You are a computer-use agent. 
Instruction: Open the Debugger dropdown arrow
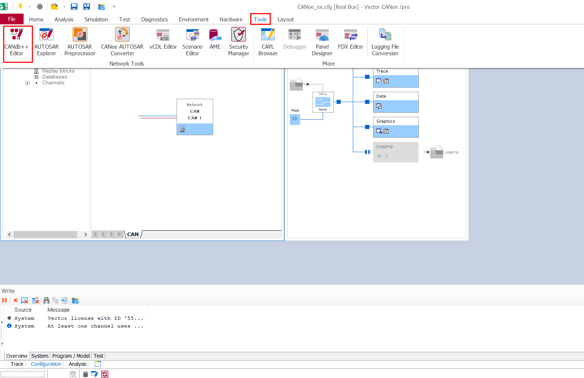pyautogui.click(x=295, y=53)
